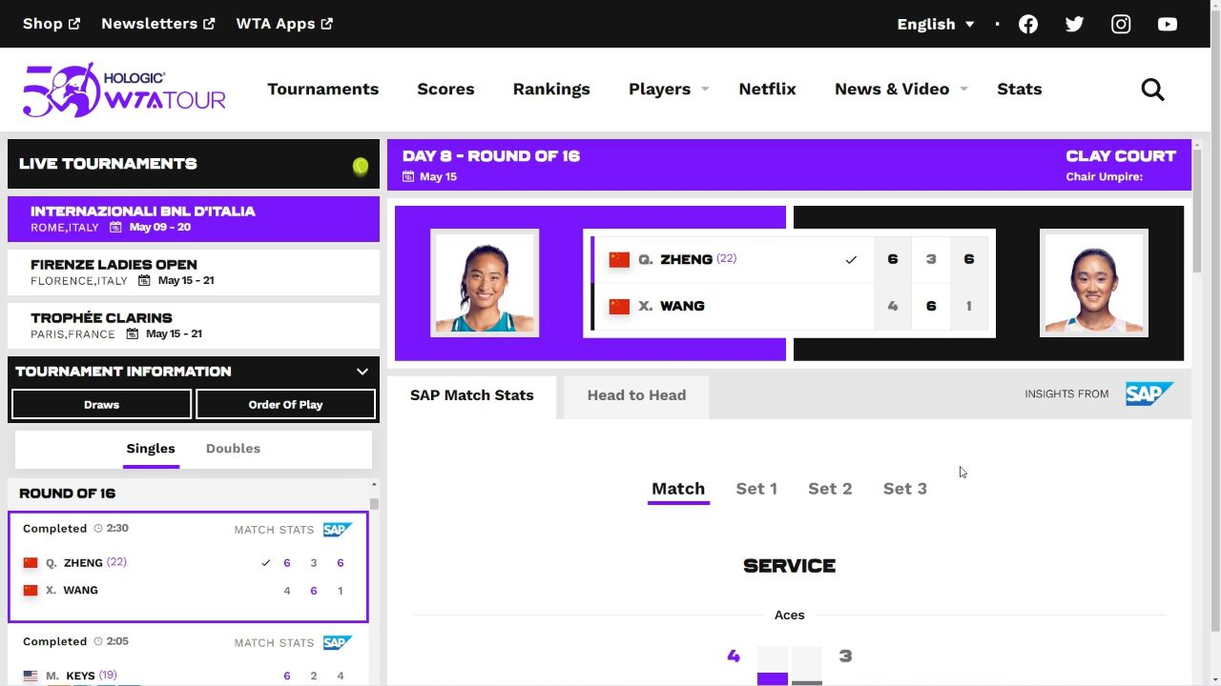Open the YouTube icon in top bar
The height and width of the screenshot is (686, 1221).
(1168, 24)
